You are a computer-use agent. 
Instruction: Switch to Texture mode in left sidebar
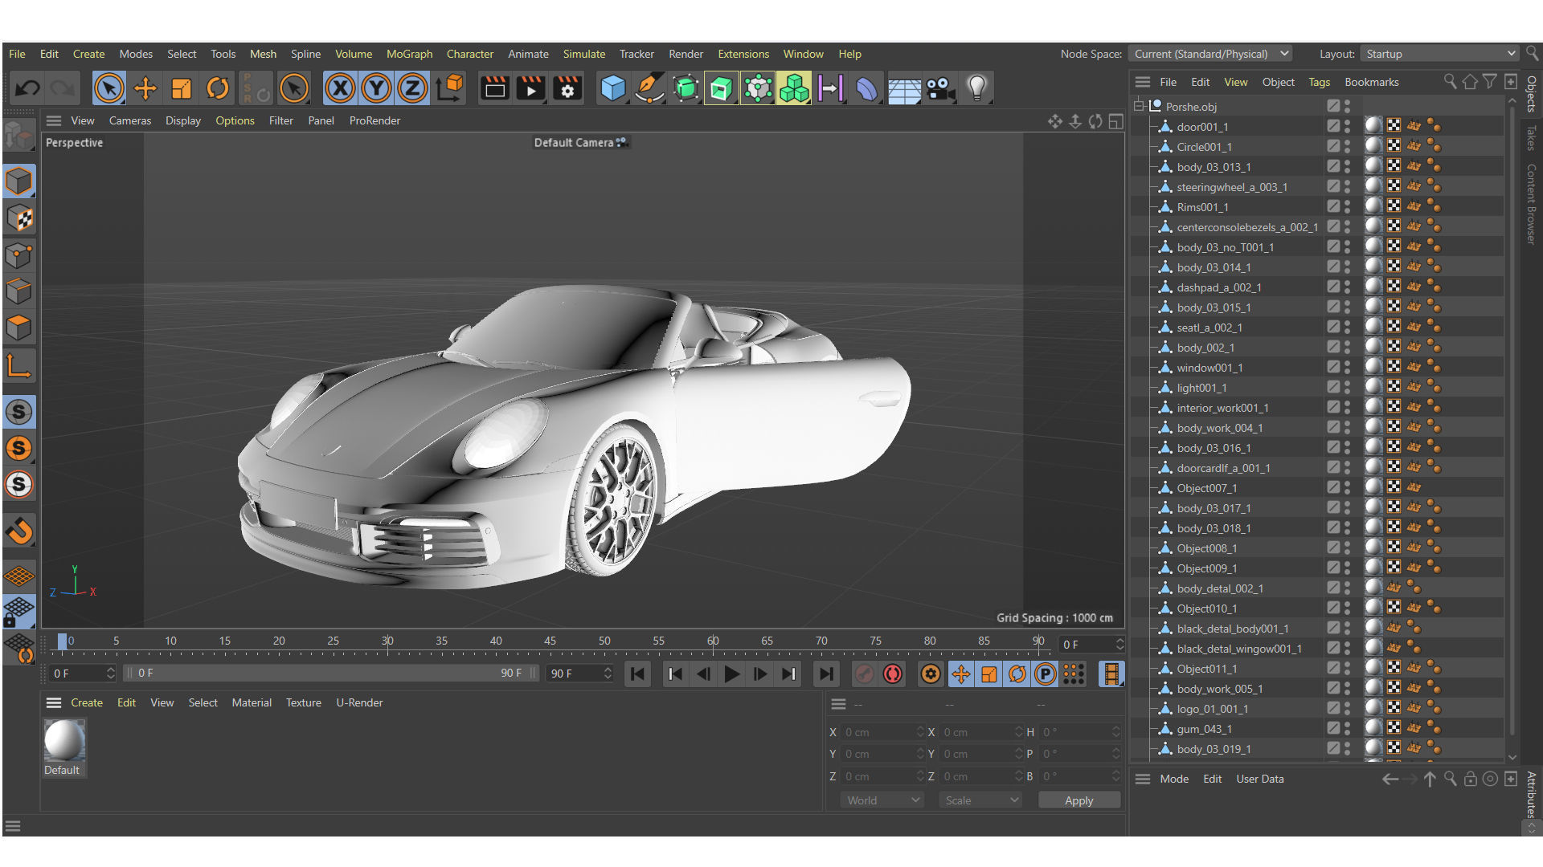click(x=19, y=218)
